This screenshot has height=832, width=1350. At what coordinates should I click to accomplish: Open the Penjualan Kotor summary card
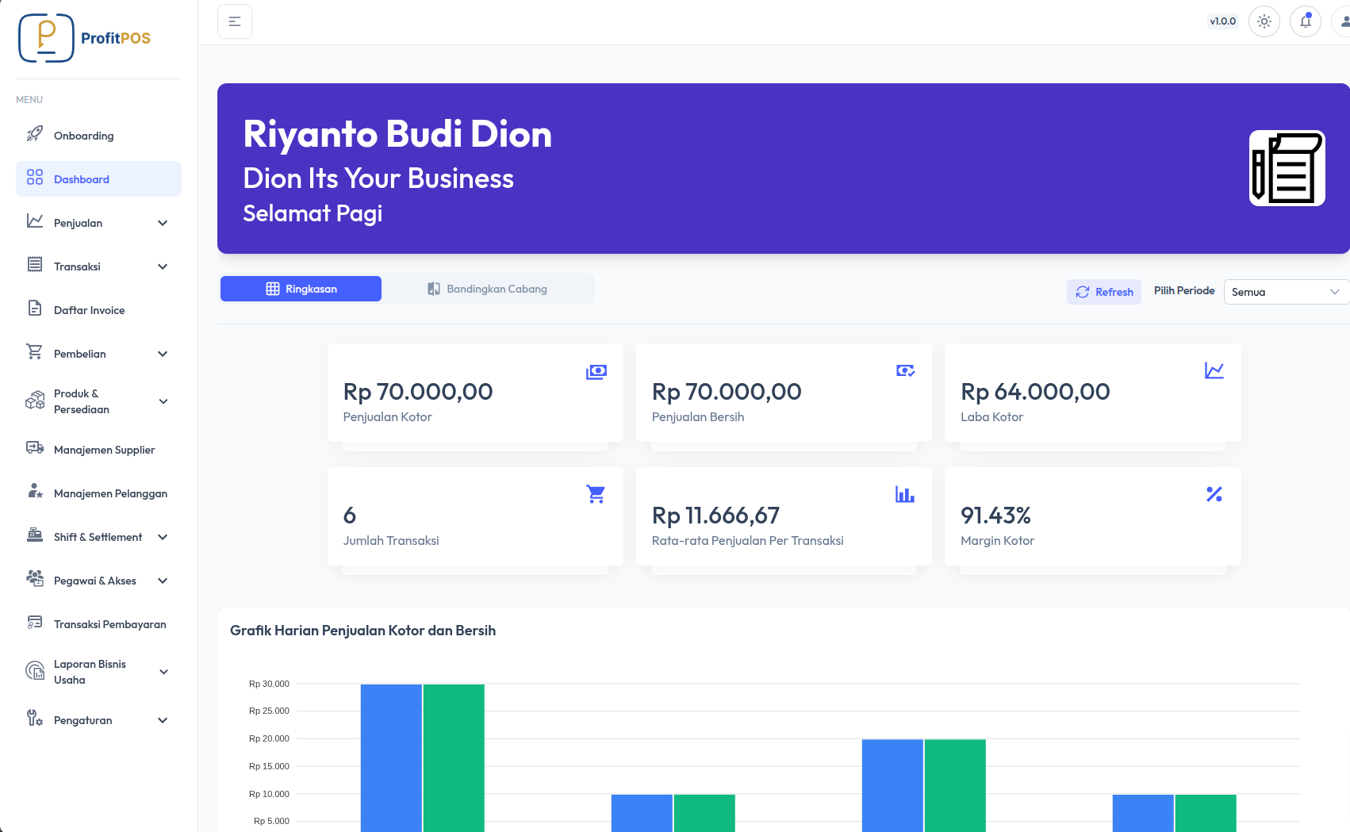(x=474, y=393)
